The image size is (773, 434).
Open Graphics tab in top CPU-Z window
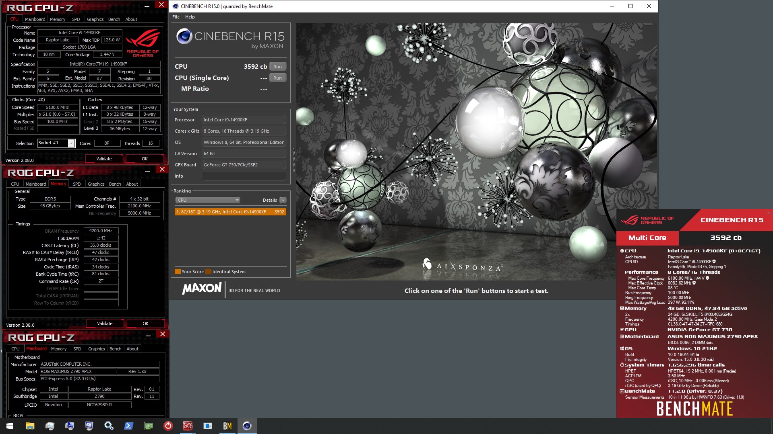(x=95, y=19)
